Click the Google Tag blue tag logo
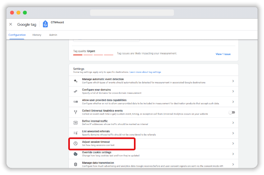The image size is (264, 175). pos(45,24)
